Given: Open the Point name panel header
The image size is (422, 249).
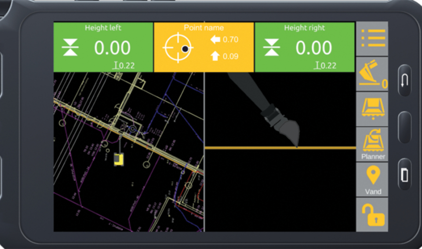Looking at the screenshot, I should point(203,28).
